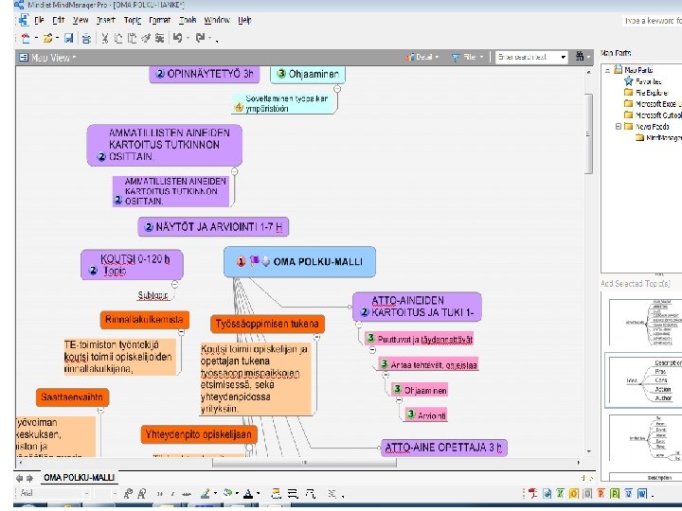Click the Shrink Font icon in formatting bar
The height and width of the screenshot is (511, 682).
[x=142, y=493]
